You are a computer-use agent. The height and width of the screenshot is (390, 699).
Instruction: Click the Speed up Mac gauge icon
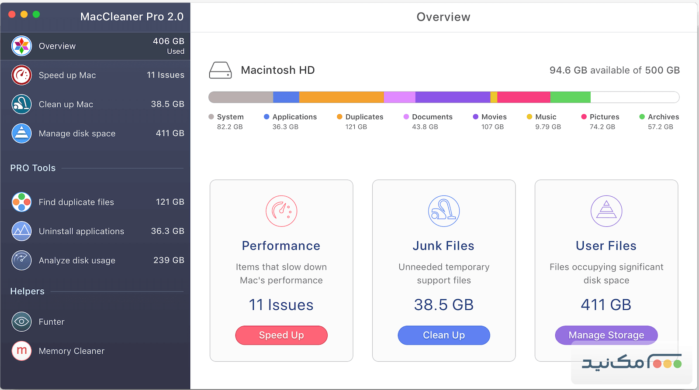(x=21, y=75)
